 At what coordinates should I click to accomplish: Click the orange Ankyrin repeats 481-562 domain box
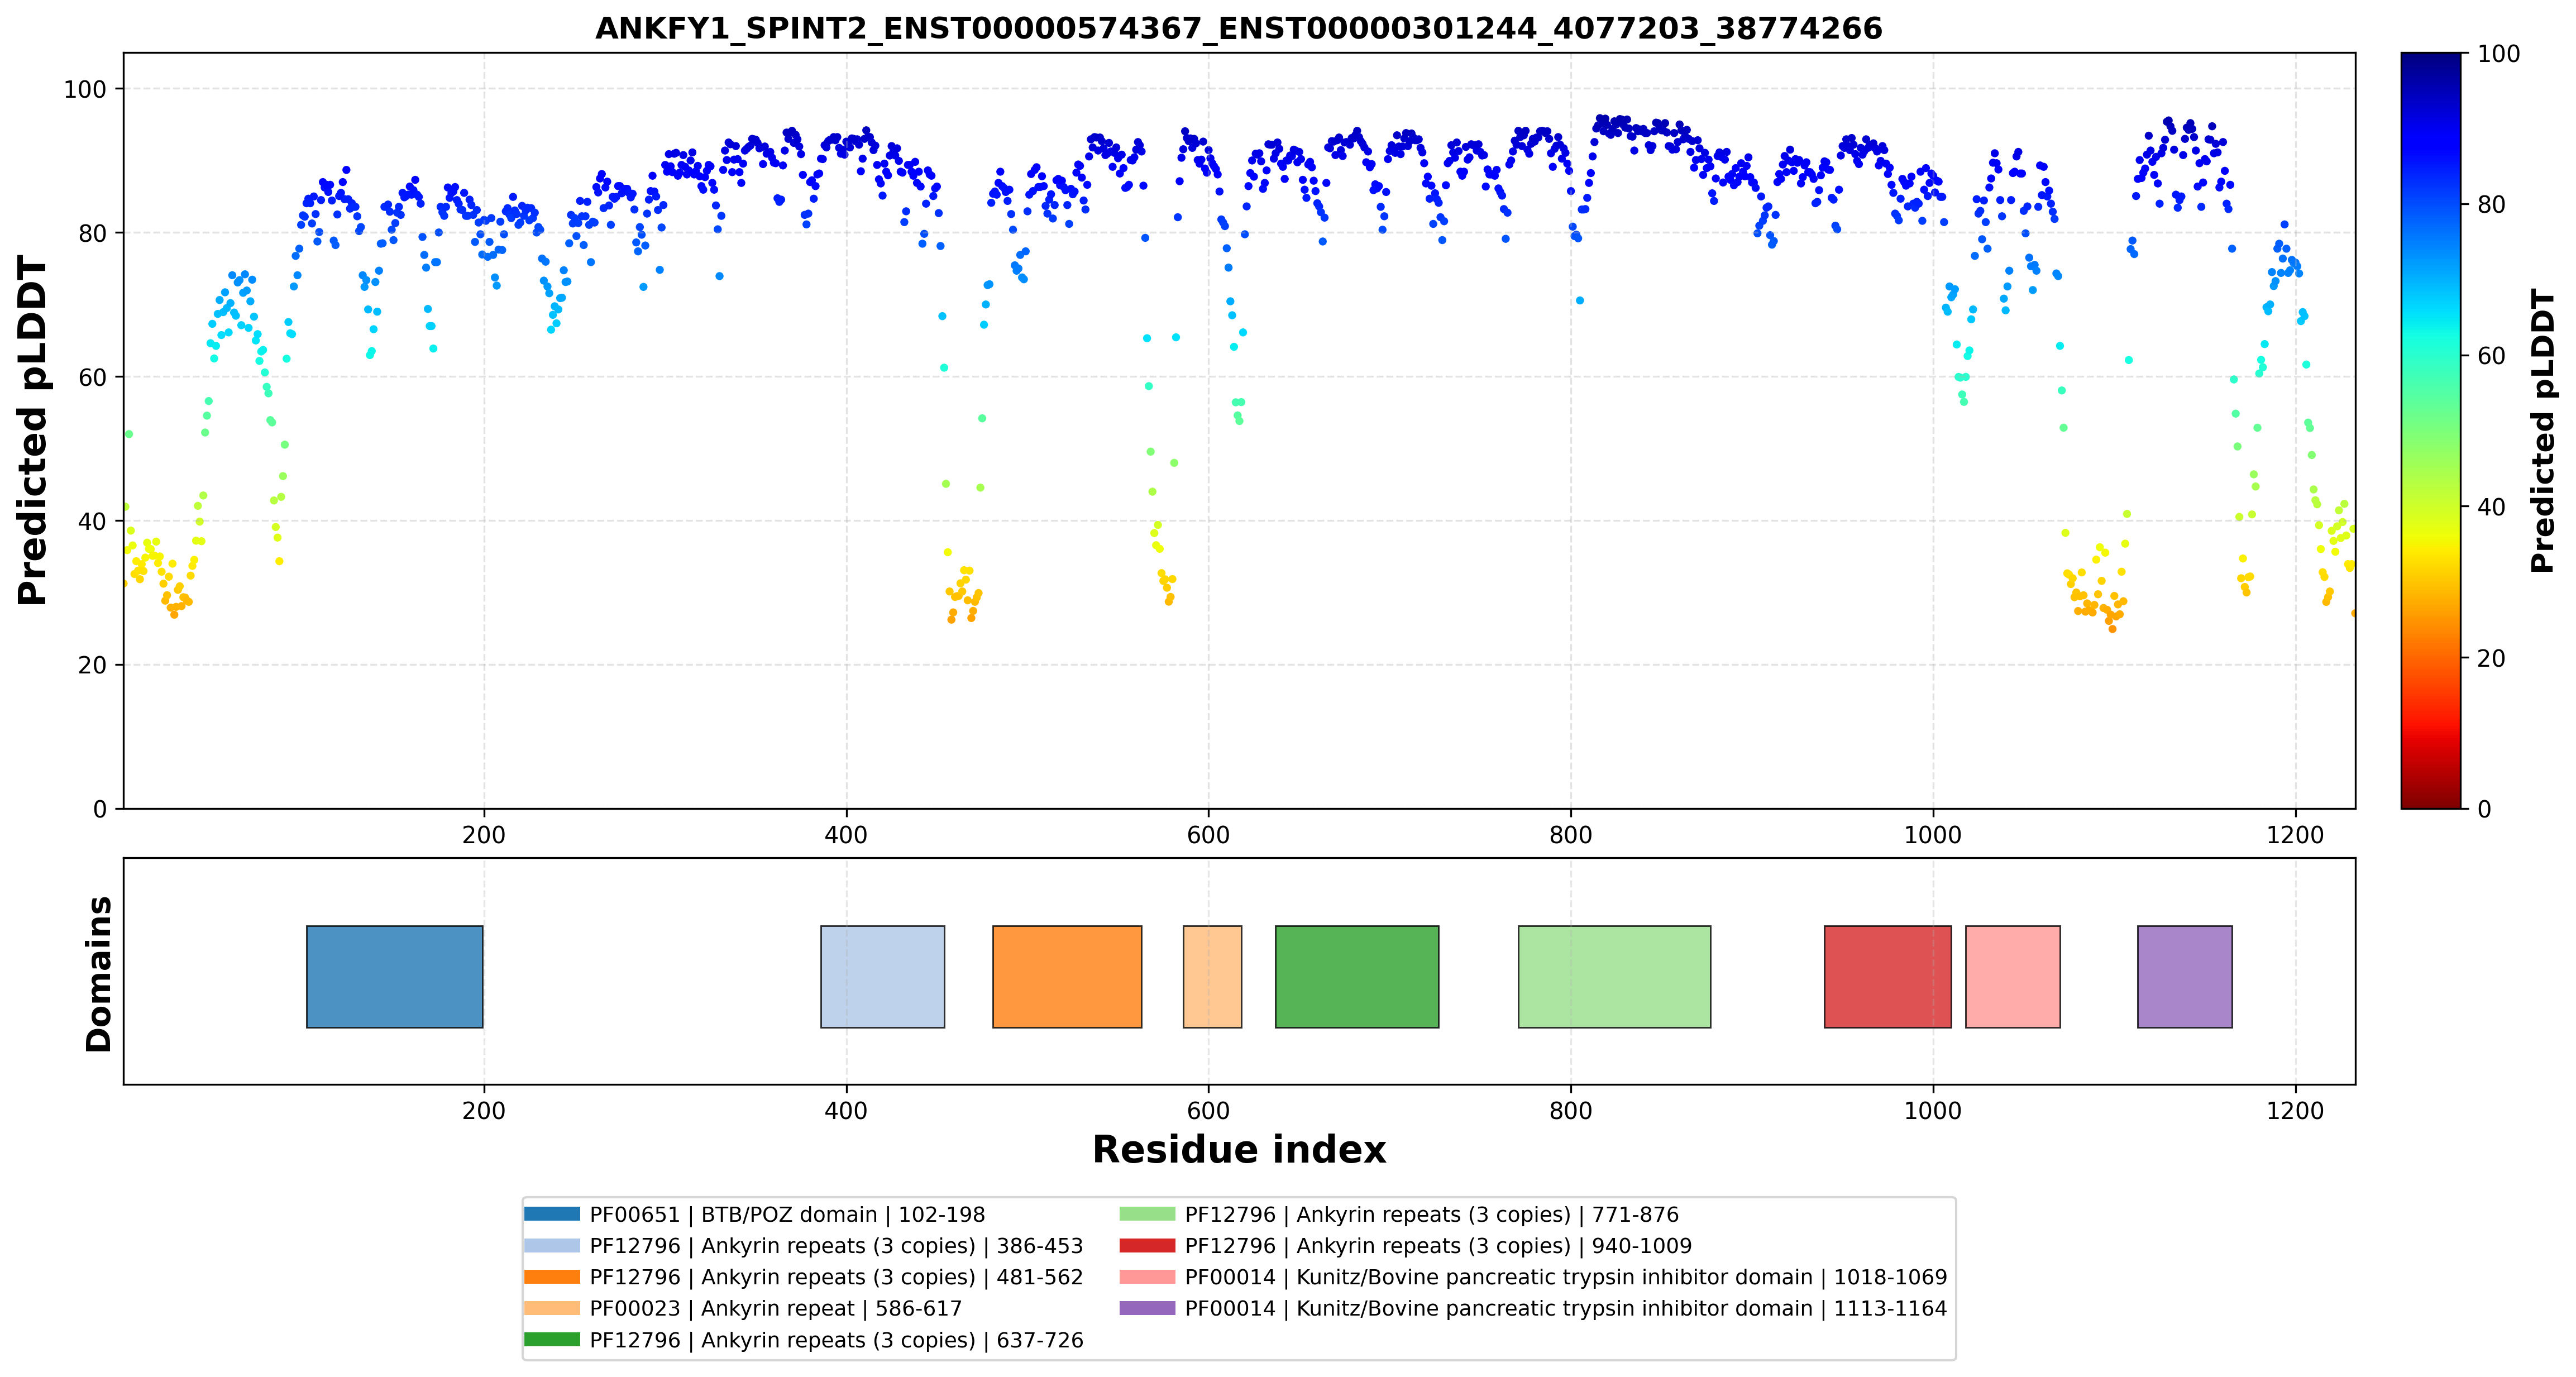coord(1067,976)
